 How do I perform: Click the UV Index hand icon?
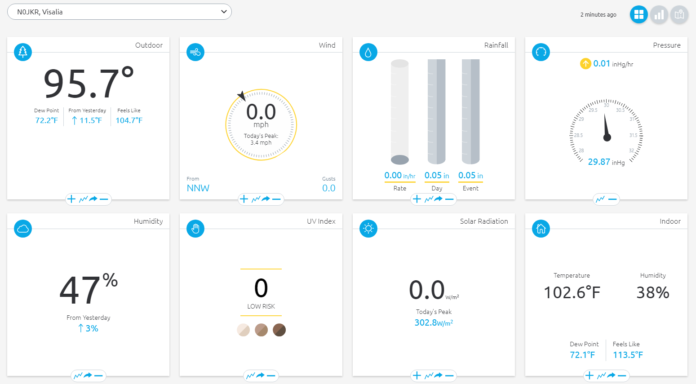pos(195,229)
